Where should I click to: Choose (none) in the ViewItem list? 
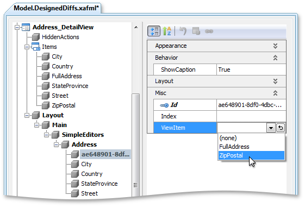click(x=251, y=138)
